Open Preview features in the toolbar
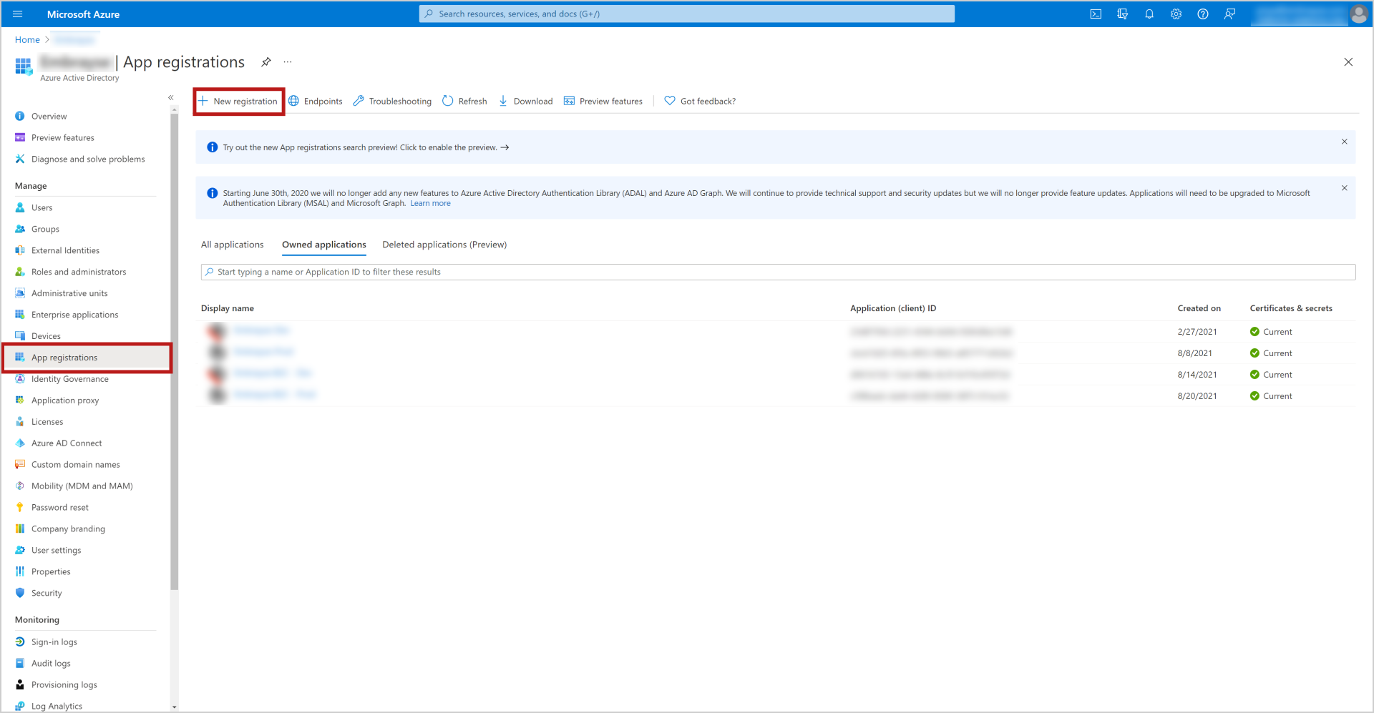Viewport: 1374px width, 713px height. pyautogui.click(x=603, y=101)
